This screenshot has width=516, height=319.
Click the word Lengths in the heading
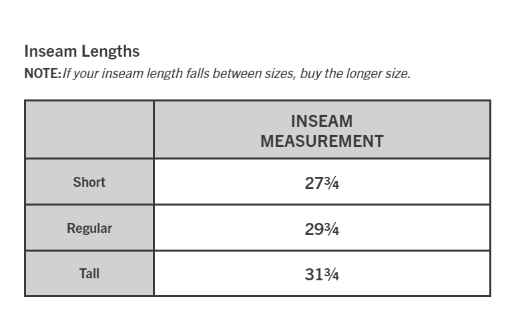pos(111,51)
